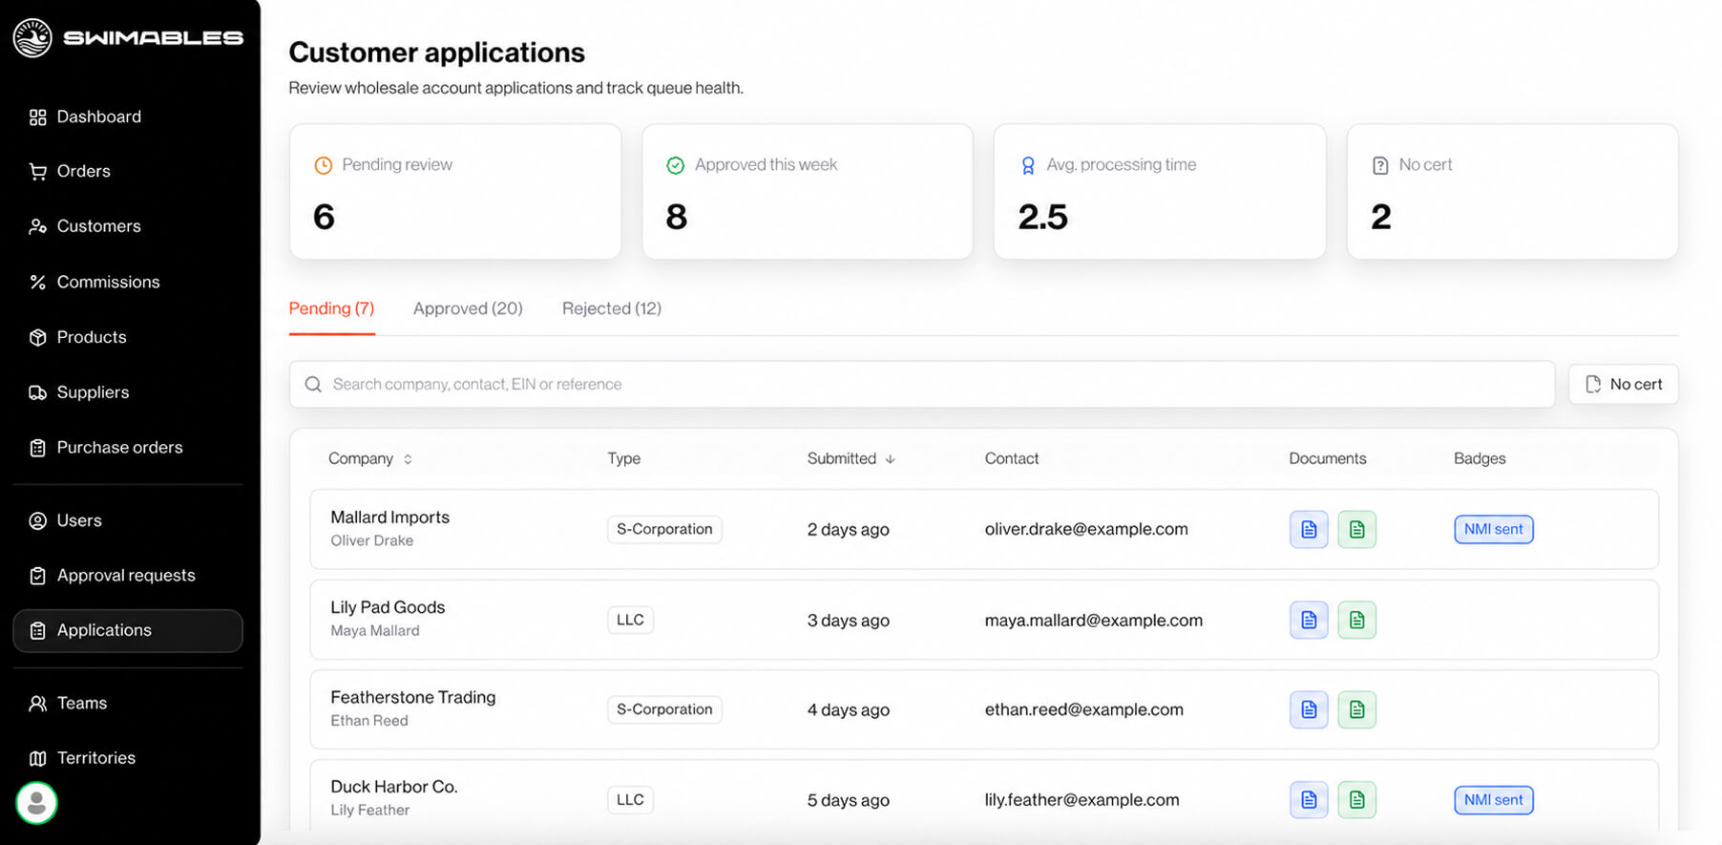Screen dimensions: 1722x845
Task: Open Mallard Imports blue document icon
Action: (1309, 529)
